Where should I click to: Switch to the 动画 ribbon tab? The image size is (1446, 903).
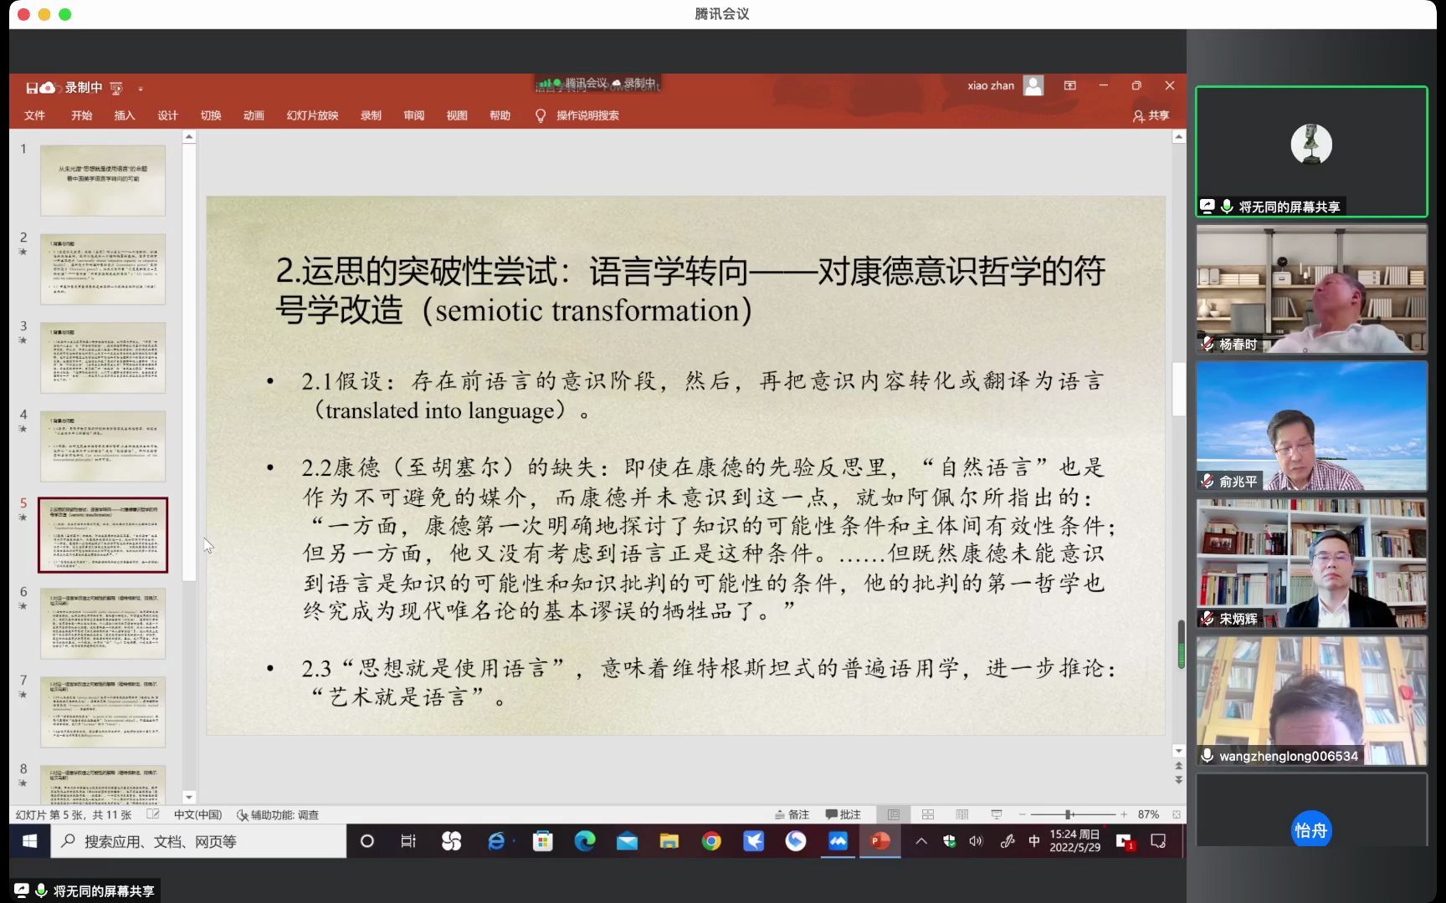pyautogui.click(x=254, y=115)
